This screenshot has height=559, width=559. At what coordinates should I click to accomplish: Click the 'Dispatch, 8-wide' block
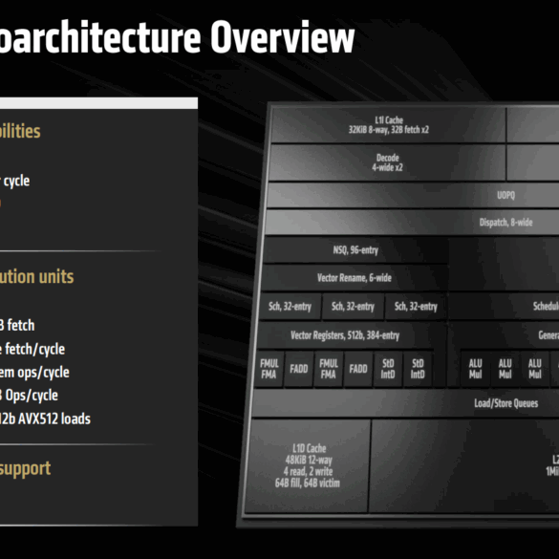tap(412, 222)
